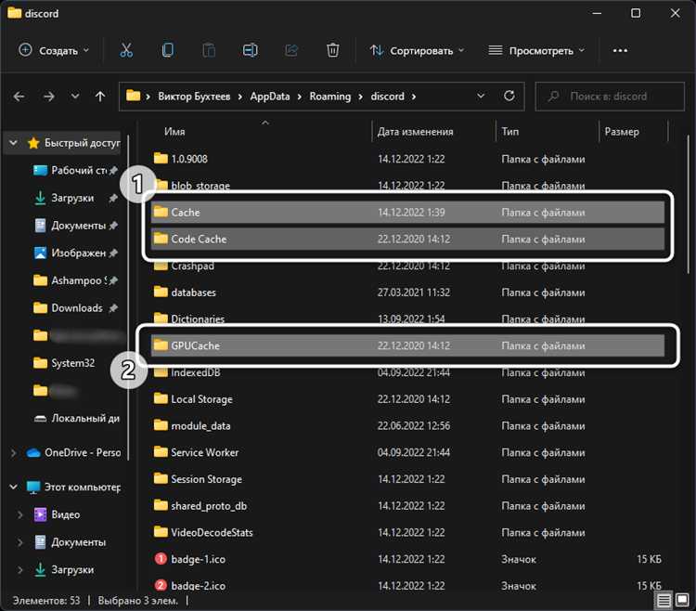The image size is (696, 611).
Task: Select the Cache folder name
Action: pyautogui.click(x=186, y=213)
